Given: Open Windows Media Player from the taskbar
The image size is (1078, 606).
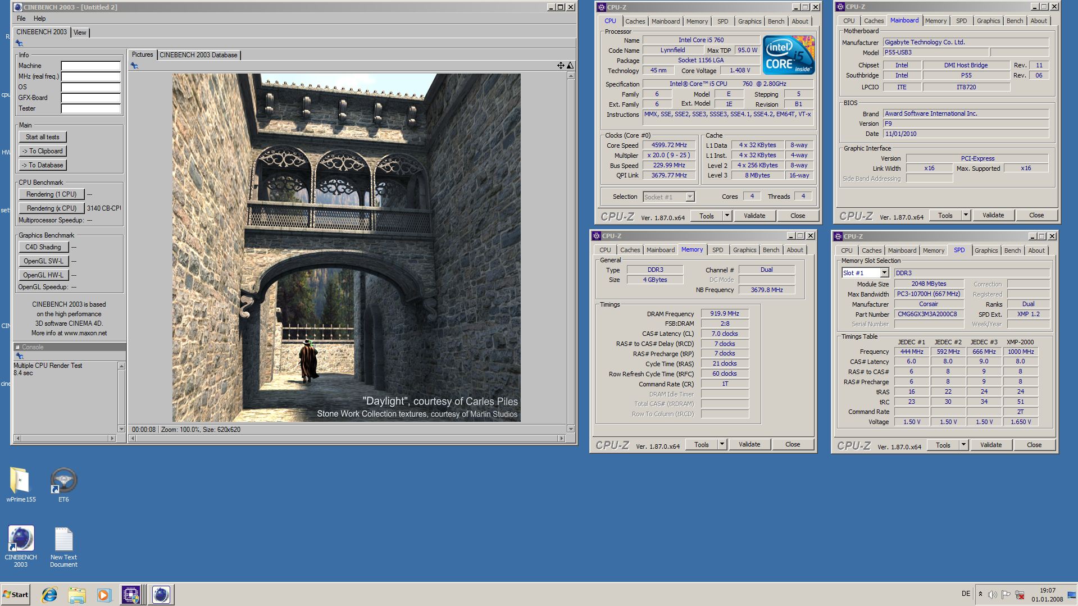Looking at the screenshot, I should click(x=104, y=594).
